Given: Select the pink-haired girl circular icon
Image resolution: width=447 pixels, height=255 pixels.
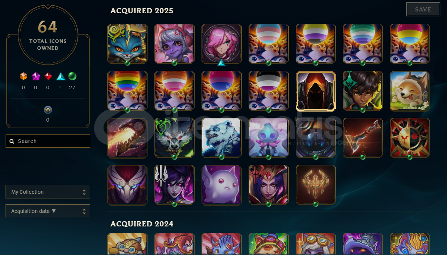Looking at the screenshot, I should (x=221, y=44).
